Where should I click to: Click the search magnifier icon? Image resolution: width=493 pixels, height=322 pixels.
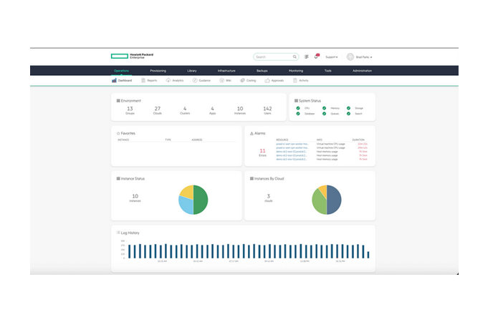click(295, 57)
